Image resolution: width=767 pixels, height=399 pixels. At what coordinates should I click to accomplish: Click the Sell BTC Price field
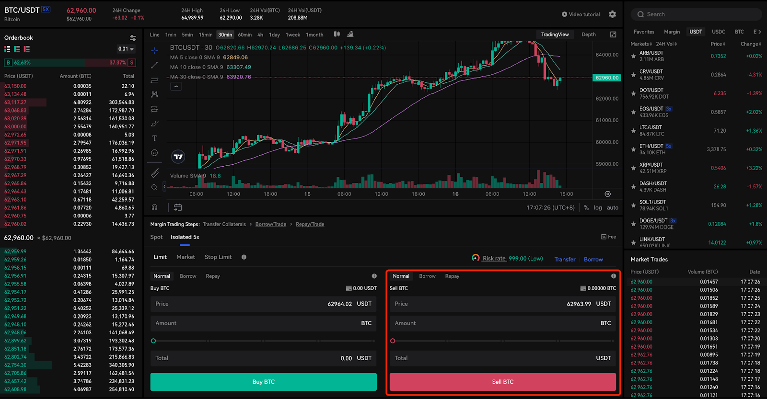(x=502, y=304)
